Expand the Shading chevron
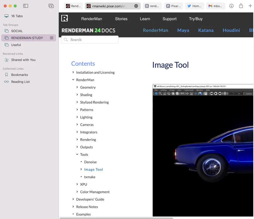This screenshot has width=254, height=219. tap(77, 94)
